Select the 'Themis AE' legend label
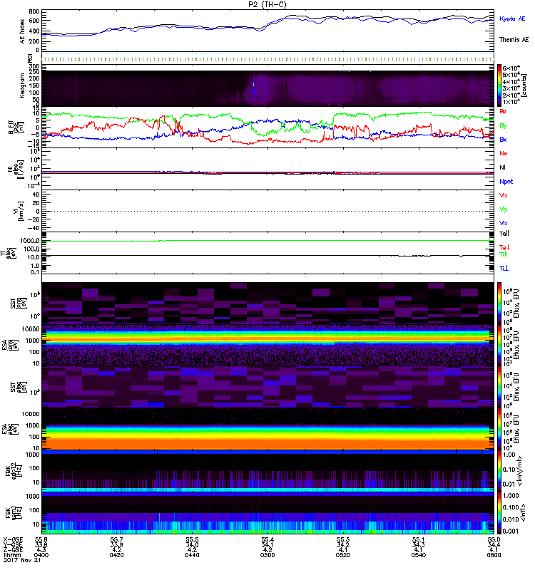Screen dimensions: 535x570 (x=514, y=40)
